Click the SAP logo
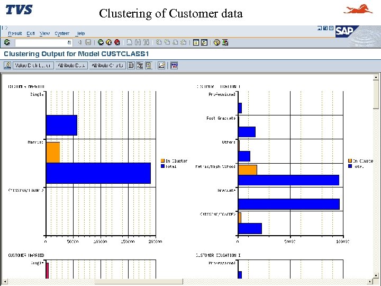 [x=347, y=32]
